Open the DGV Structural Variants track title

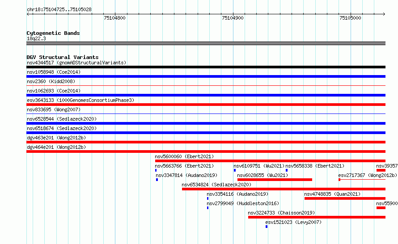63,57
